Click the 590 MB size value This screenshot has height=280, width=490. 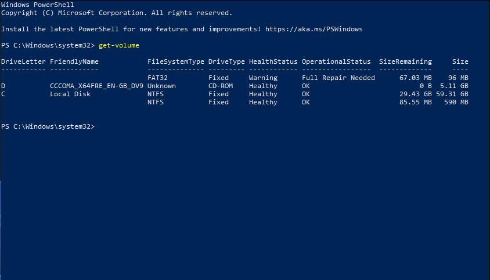[x=456, y=102]
